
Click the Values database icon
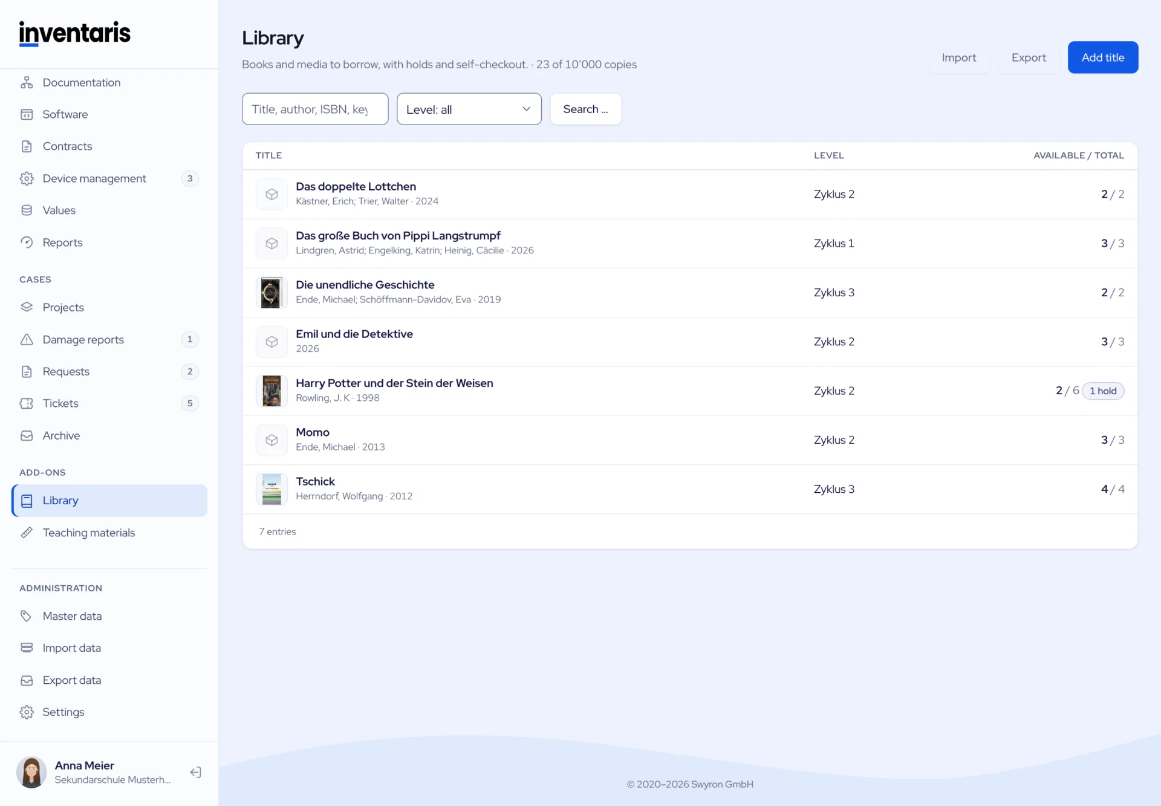(27, 210)
